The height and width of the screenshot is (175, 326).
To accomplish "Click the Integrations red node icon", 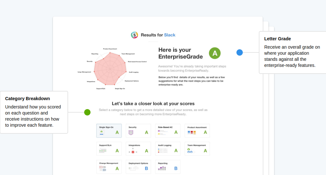I will click(133, 152).
